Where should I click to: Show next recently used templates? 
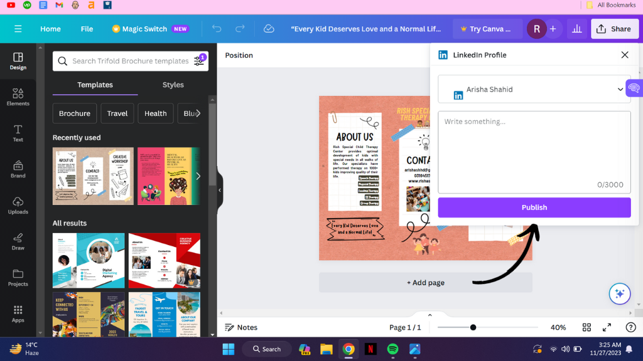pyautogui.click(x=198, y=176)
